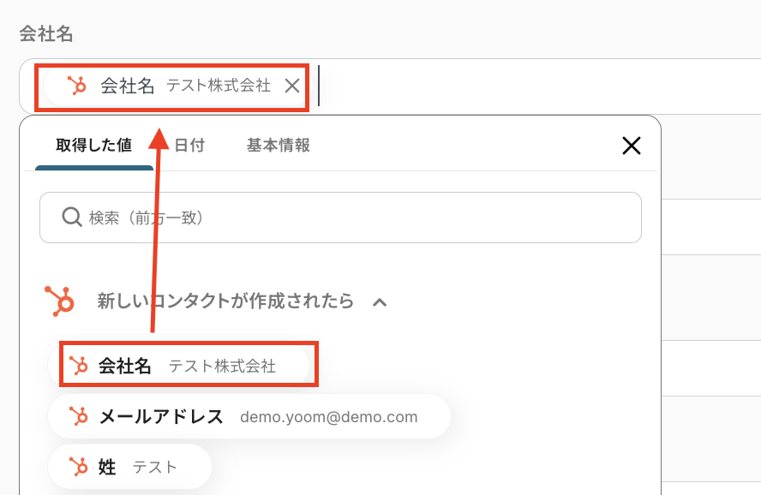Close the value picker popup
Screen dimensions: 761x495
[631, 146]
